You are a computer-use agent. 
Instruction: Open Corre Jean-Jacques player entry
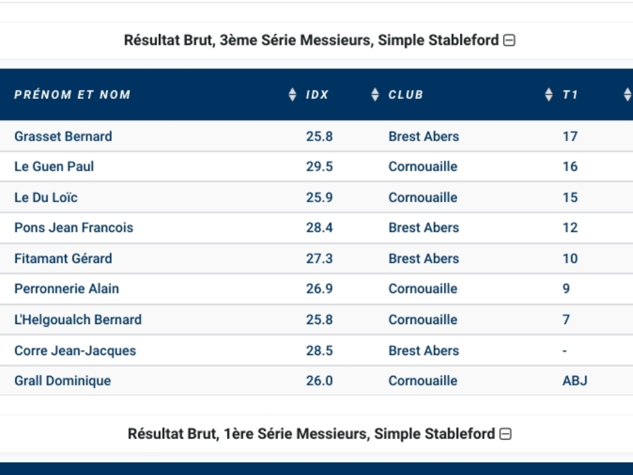point(75,351)
